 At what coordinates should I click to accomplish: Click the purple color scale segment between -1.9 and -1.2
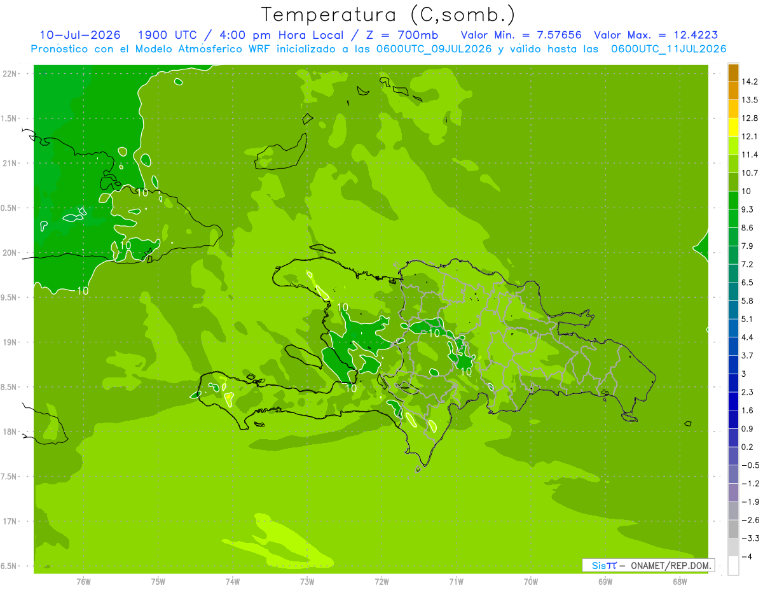(x=733, y=493)
